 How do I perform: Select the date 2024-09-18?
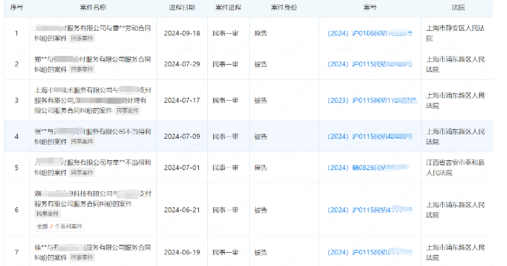182,33
